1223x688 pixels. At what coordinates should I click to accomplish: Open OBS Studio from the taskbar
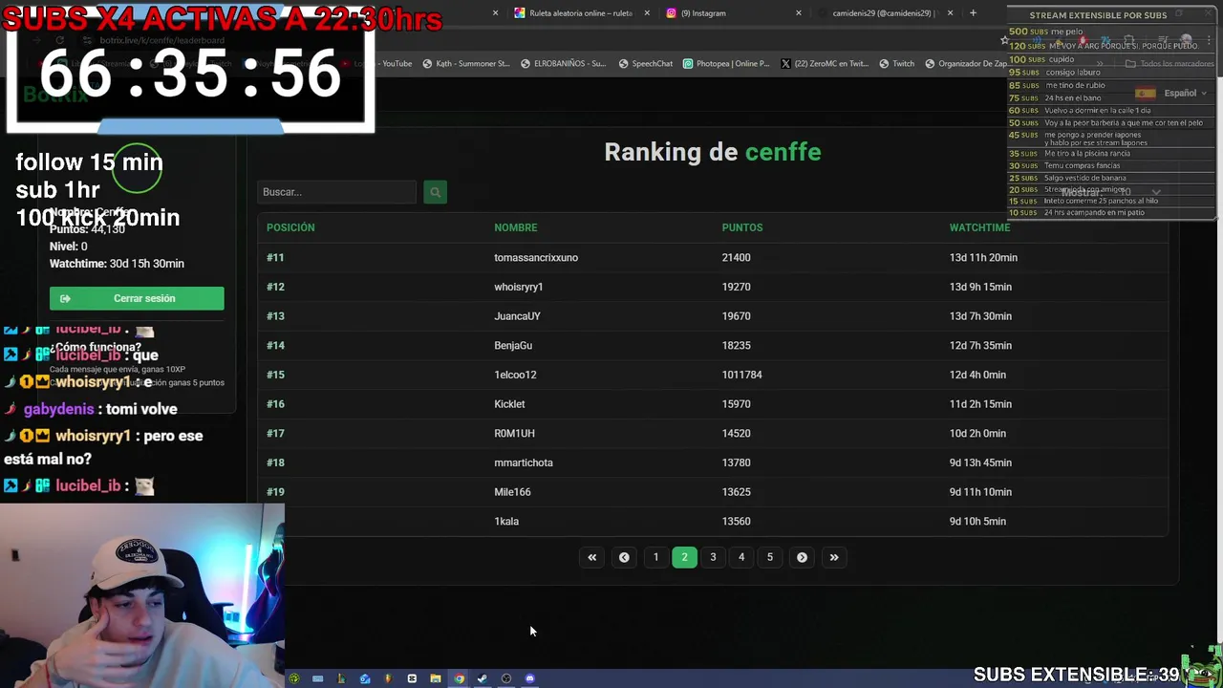[506, 678]
